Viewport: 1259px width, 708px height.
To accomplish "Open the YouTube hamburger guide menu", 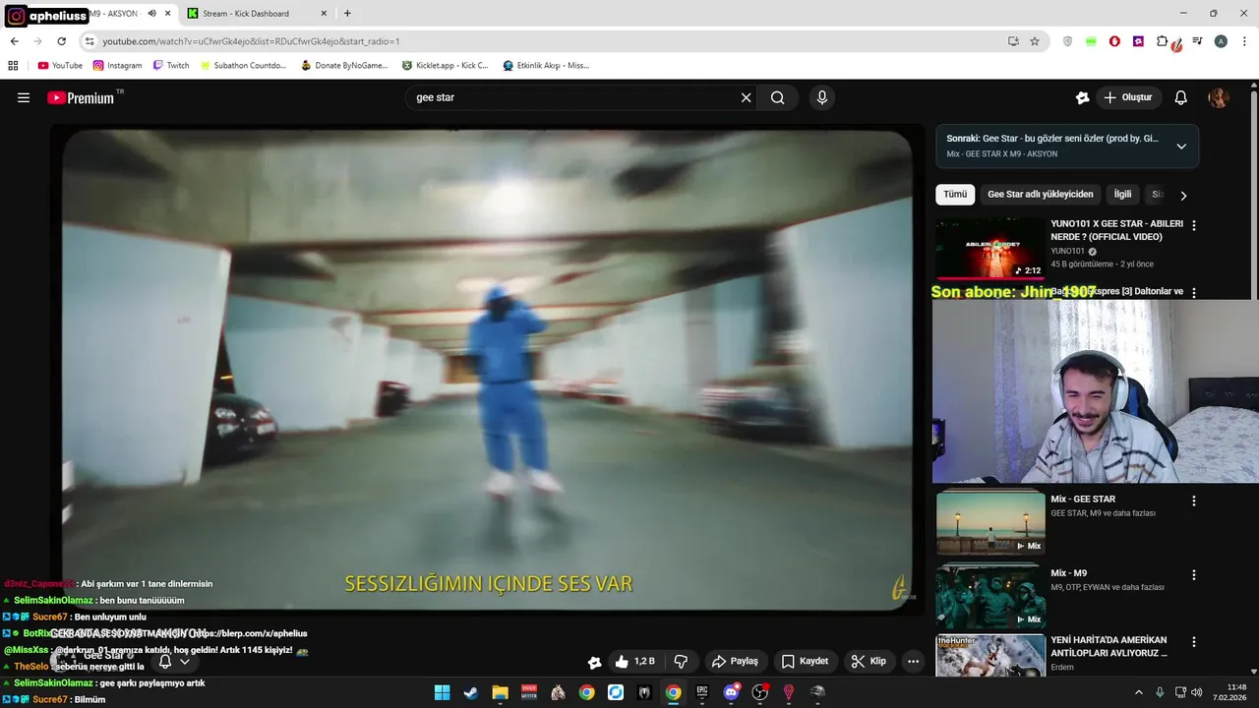I will [x=24, y=97].
